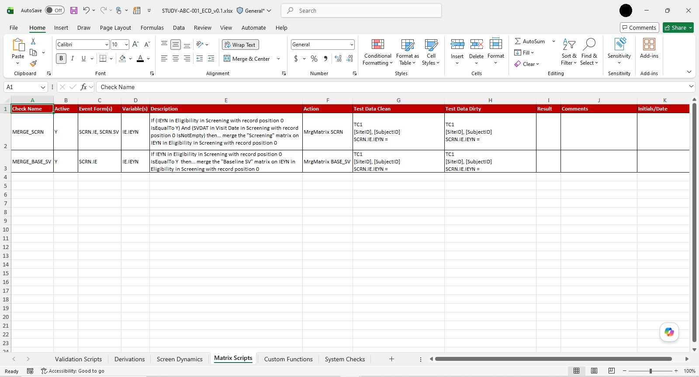Toggle Wrap Text option
This screenshot has width=699, height=377.
[x=240, y=45]
